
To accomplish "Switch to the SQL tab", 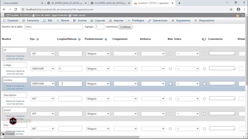I will pos(48,20).
